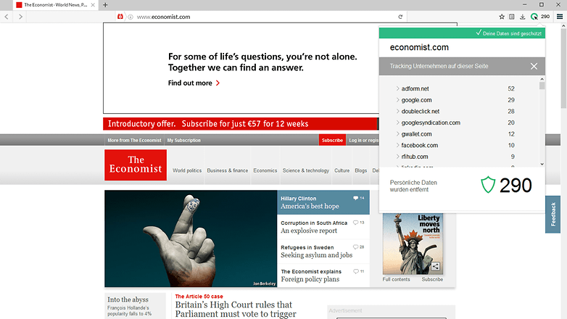Viewport: 567px width, 319px height.
Task: Open Britain's High Court rules article
Action: 236,310
